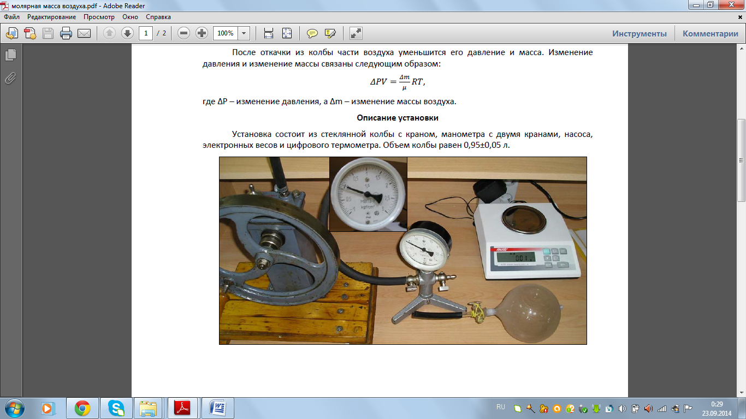Click the RU language indicator

pos(501,407)
